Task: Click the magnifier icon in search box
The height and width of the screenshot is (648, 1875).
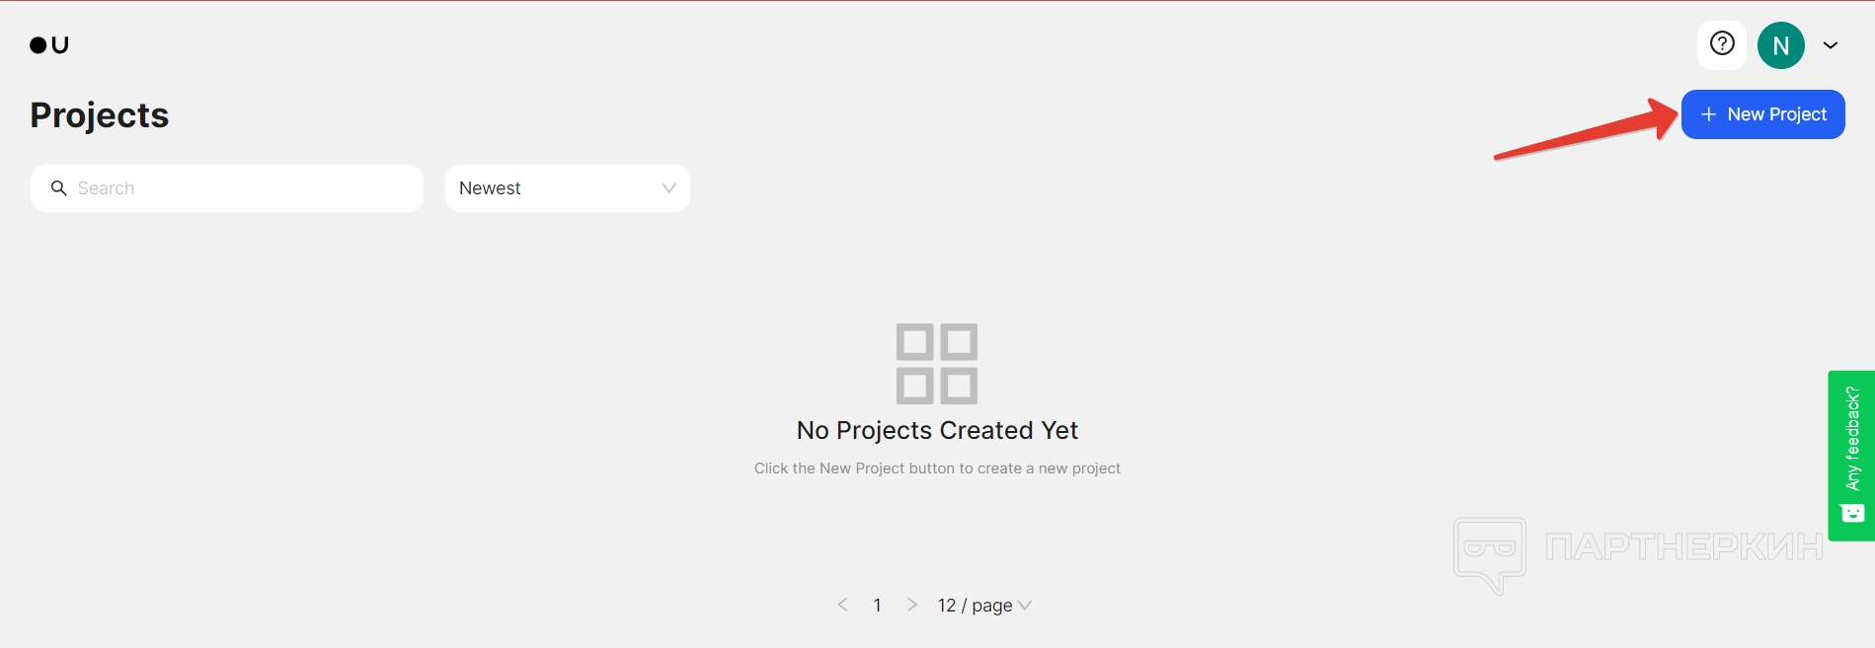Action: click(x=59, y=188)
